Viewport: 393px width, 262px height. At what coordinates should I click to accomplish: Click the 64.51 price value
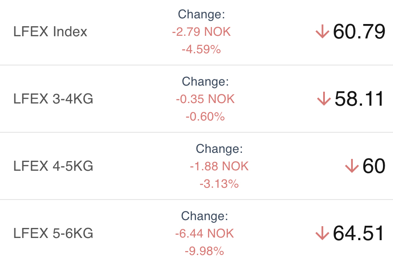click(x=359, y=234)
